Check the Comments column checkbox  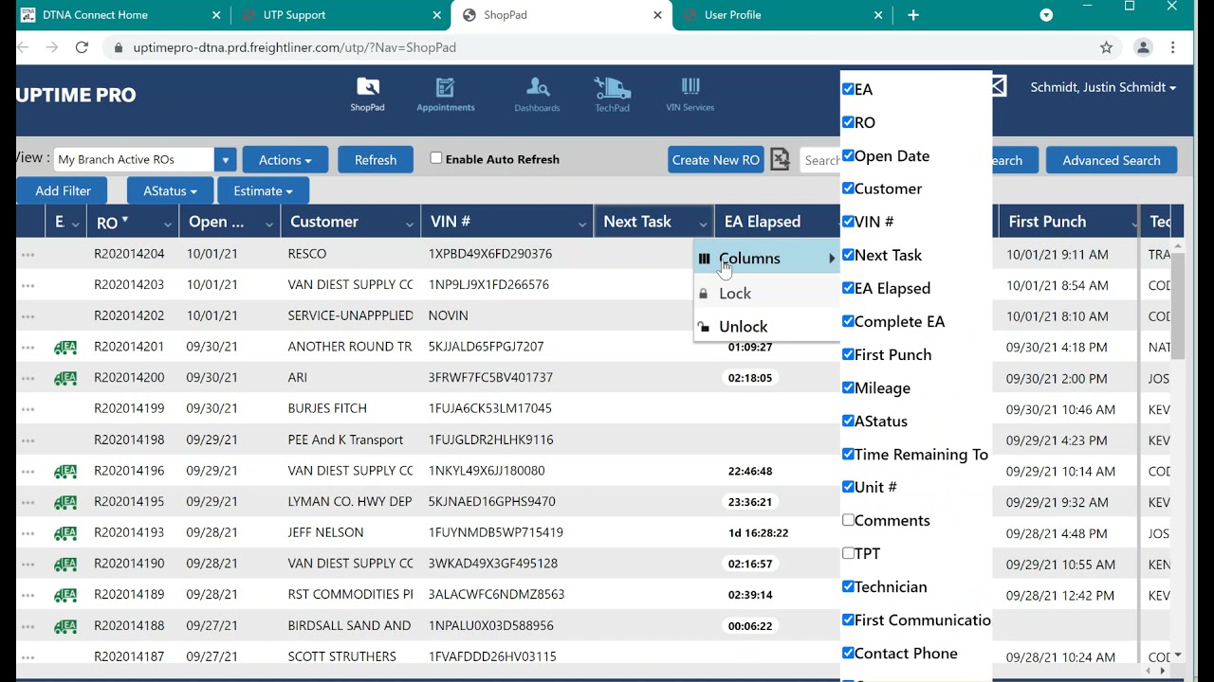pyautogui.click(x=848, y=520)
